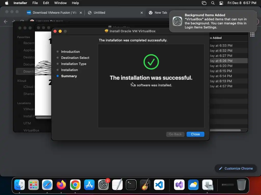Click Chrome's back arrow button
The height and width of the screenshot is (195, 261).
click(6, 22)
